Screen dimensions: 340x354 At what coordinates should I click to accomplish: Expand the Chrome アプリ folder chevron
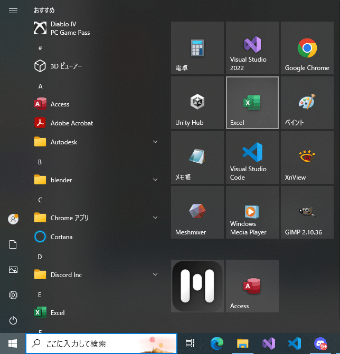coord(155,218)
